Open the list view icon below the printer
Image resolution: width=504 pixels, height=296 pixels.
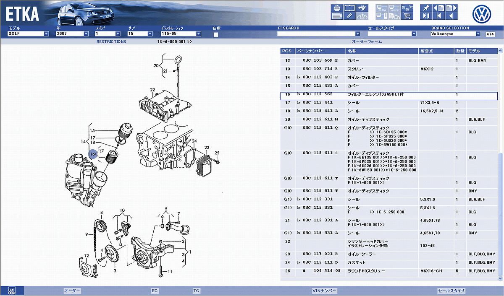336,16
